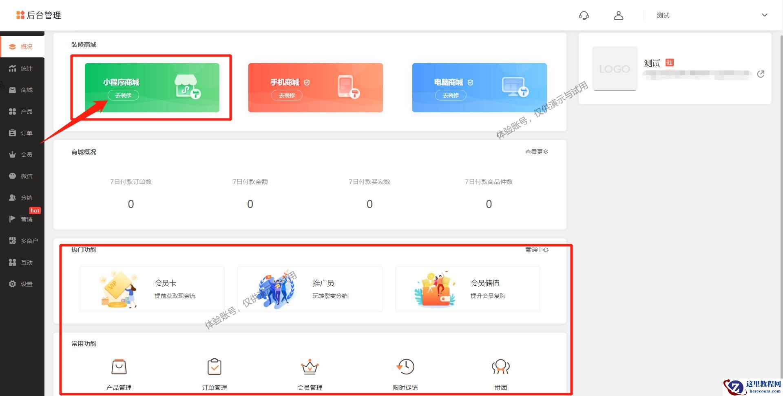Click the 7日付款买家数 value
The height and width of the screenshot is (396, 783).
[369, 204]
